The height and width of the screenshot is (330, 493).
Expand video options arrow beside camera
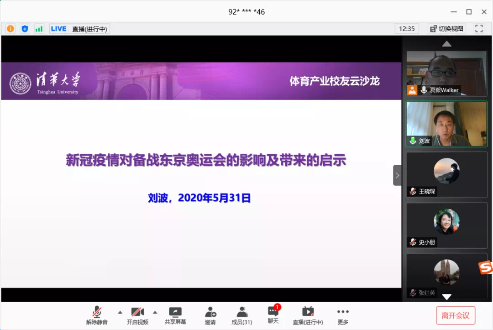tap(155, 312)
